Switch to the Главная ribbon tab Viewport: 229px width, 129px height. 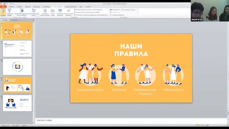coord(11,7)
